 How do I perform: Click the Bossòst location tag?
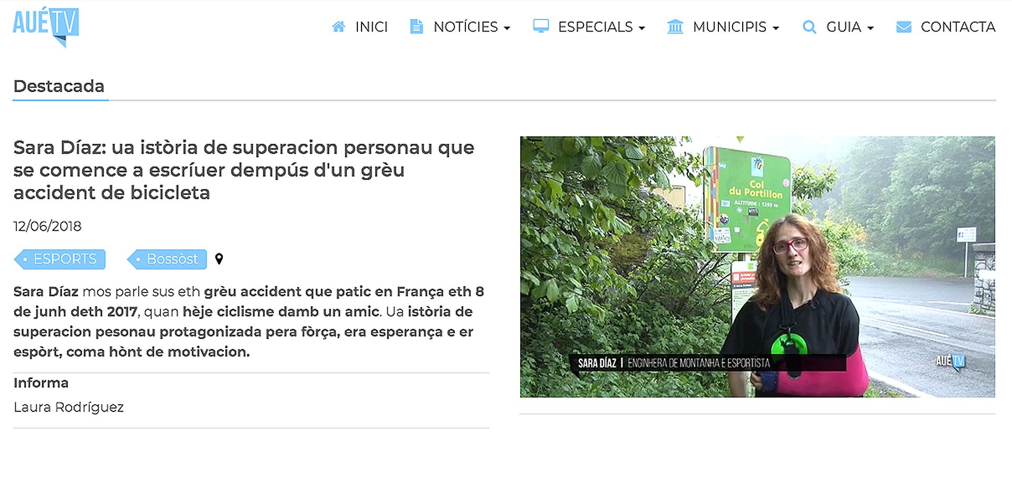(167, 259)
